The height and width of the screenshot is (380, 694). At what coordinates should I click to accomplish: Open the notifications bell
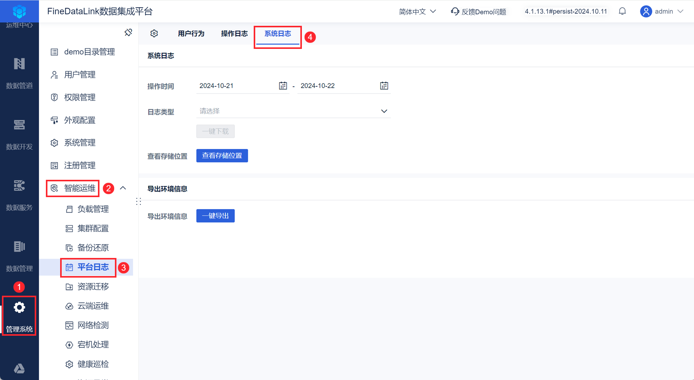(622, 12)
